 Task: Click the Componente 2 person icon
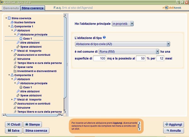12,75
